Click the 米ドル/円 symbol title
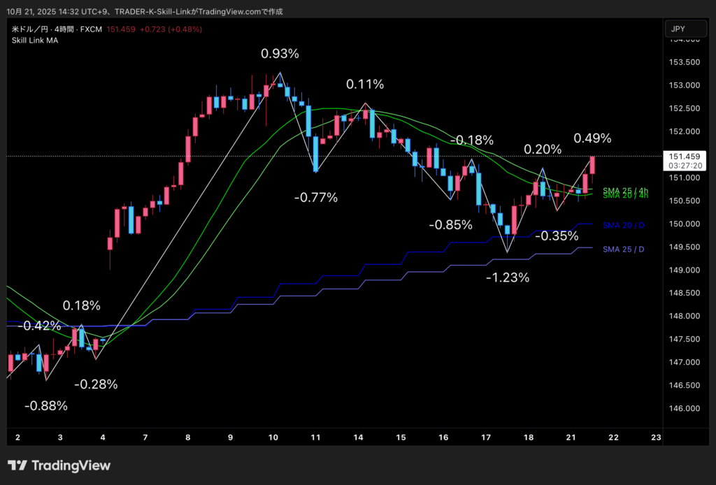The image size is (716, 485). [x=29, y=29]
